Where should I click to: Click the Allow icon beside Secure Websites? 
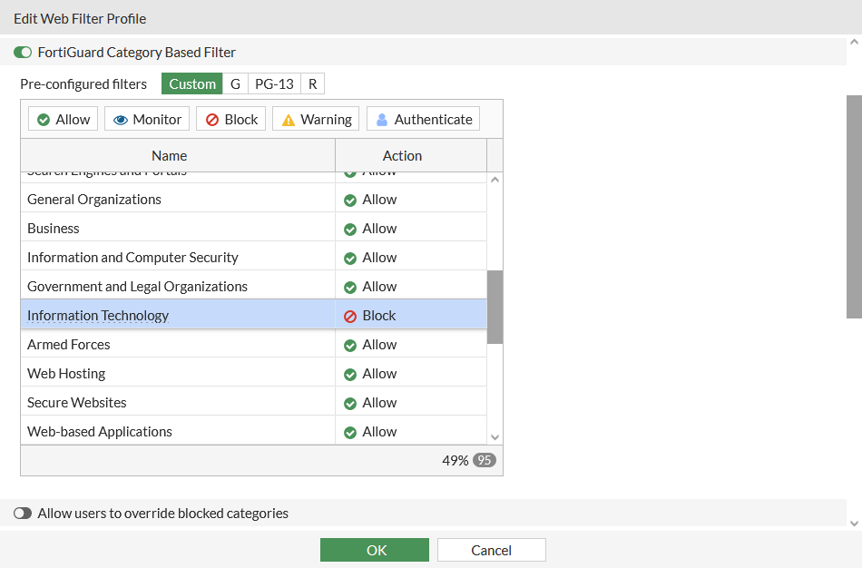point(351,402)
